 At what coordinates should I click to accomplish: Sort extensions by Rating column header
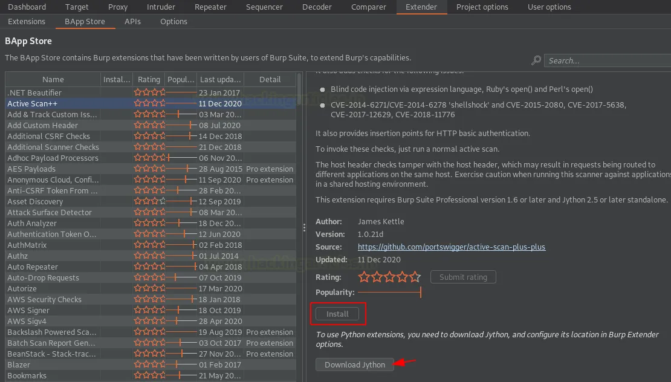point(149,79)
